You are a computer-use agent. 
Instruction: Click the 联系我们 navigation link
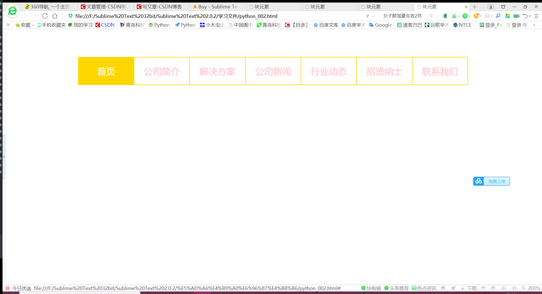point(440,71)
